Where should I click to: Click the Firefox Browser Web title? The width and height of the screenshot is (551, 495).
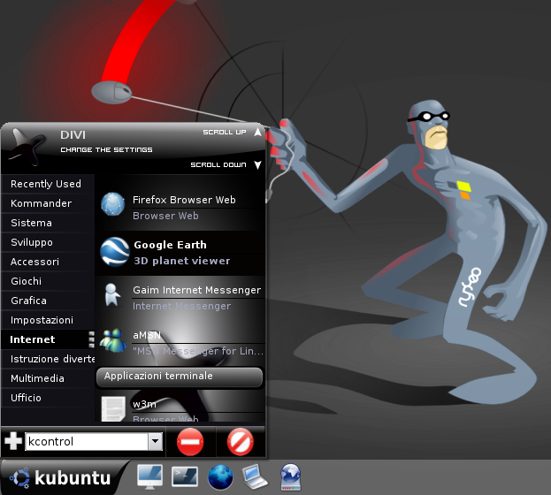coord(184,200)
